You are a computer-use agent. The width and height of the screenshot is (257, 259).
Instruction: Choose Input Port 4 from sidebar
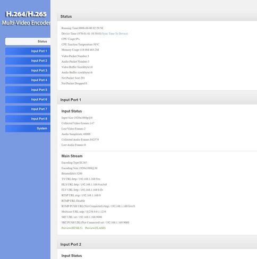28,80
